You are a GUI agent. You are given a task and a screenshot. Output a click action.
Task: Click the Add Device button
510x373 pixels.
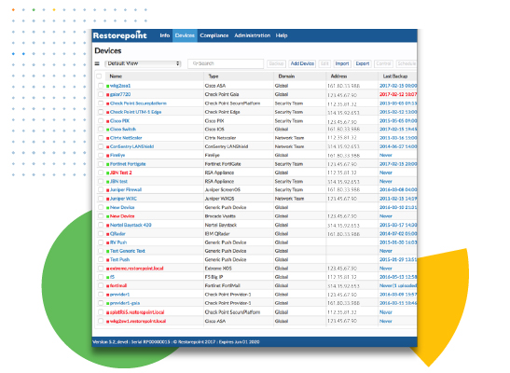(302, 63)
